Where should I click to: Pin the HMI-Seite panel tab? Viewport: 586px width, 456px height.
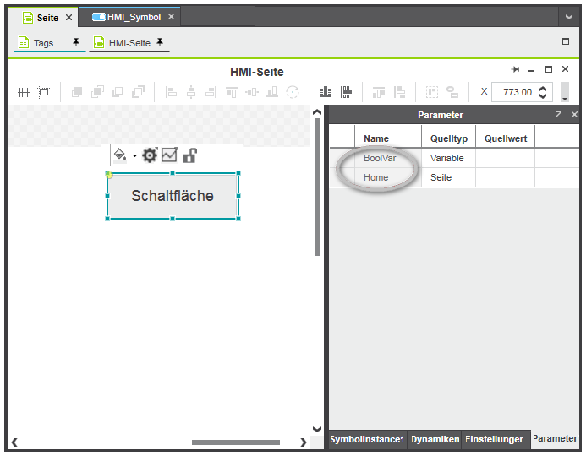click(159, 42)
